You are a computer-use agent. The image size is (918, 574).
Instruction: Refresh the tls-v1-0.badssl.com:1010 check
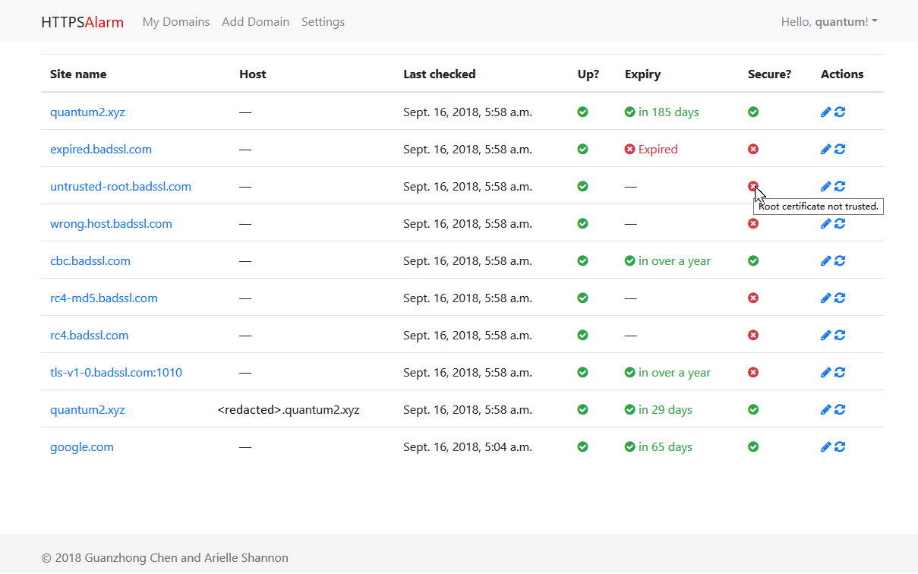[840, 373]
